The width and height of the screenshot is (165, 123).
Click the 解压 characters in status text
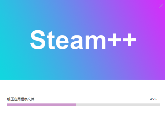coord(10,99)
